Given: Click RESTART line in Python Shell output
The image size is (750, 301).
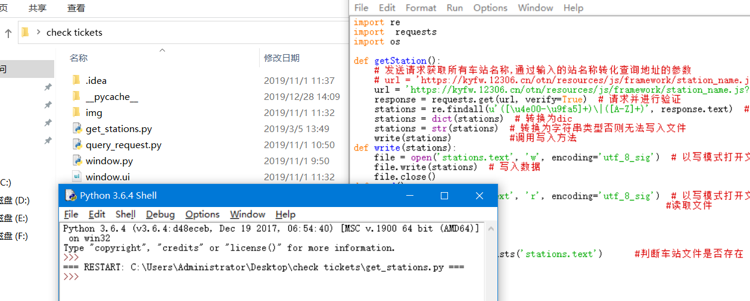Looking at the screenshot, I should click(263, 267).
